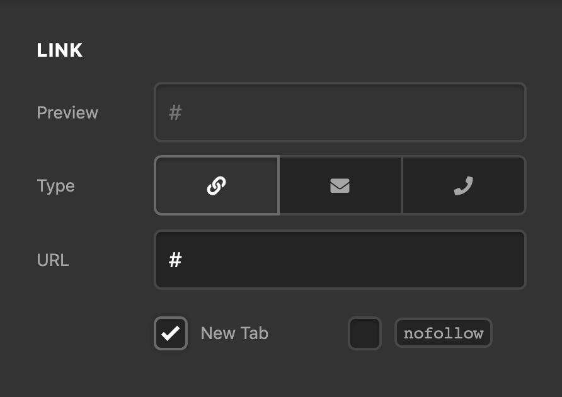
Task: Select the URL link type chain icon
Action: (217, 186)
